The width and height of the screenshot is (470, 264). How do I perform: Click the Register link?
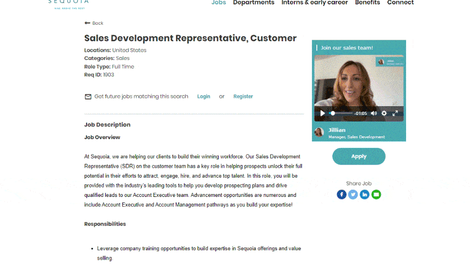[243, 96]
